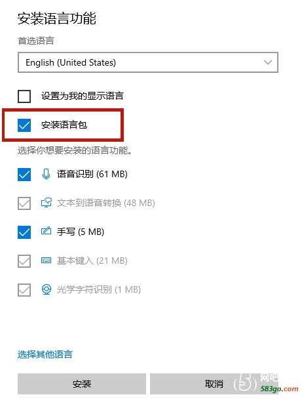Uncheck the 安装语言包 checkbox
This screenshot has height=399, width=302.
pyautogui.click(x=24, y=125)
